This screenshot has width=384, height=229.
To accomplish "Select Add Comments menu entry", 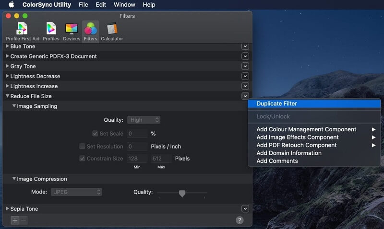I will [277, 161].
